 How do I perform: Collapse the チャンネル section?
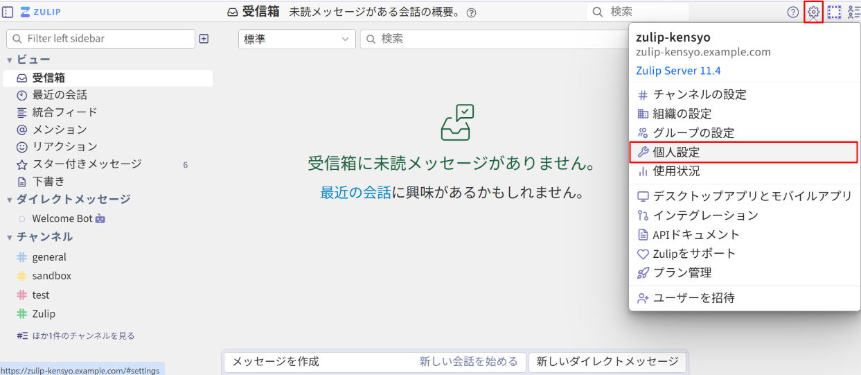[x=10, y=237]
